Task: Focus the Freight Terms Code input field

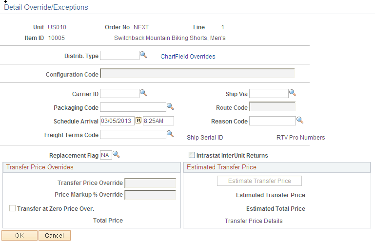Action: [133, 134]
